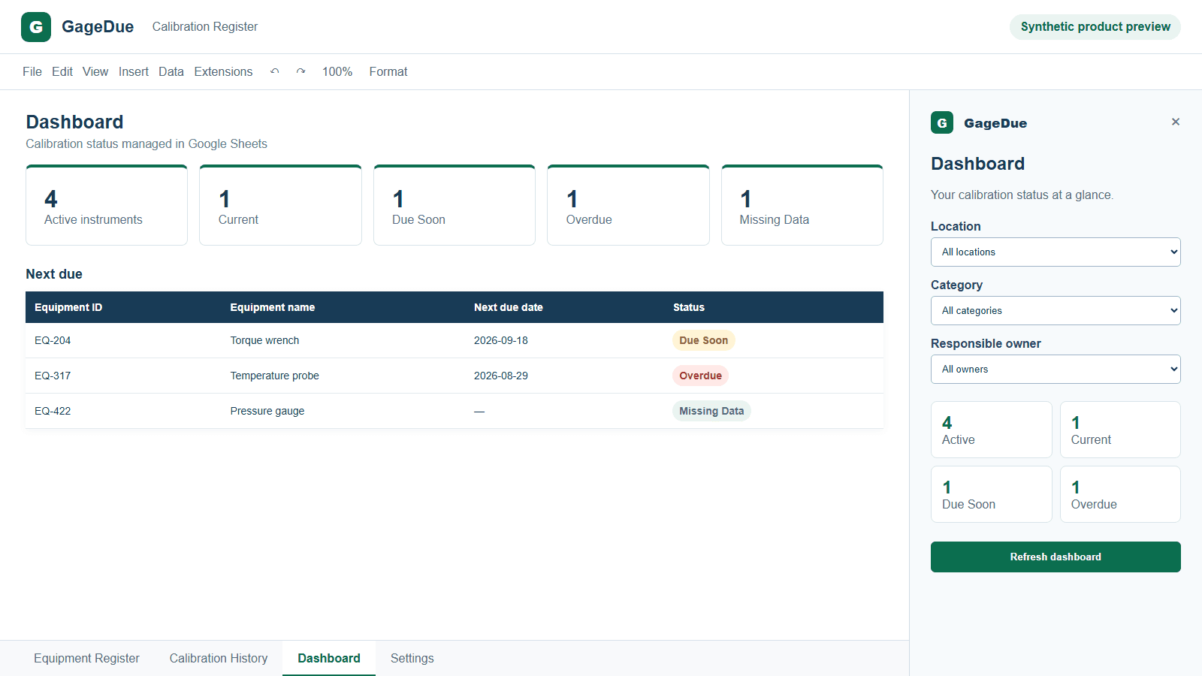Click the Overdue status badge in table

[x=701, y=376]
